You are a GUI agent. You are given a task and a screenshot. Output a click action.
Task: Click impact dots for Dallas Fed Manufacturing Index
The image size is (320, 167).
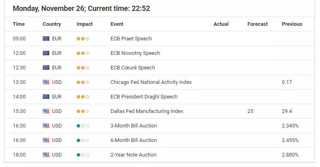point(83,111)
